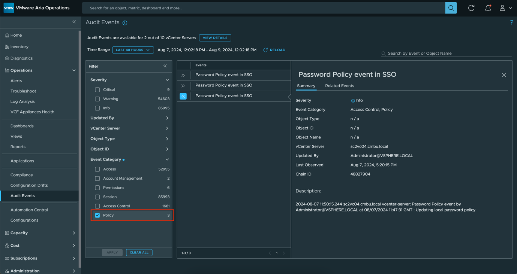Viewport: 517px width, 274px height.
Task: Expand the Object ID filter section
Action: point(167,149)
